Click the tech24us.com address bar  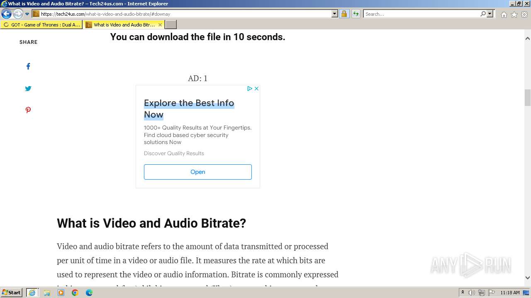pyautogui.click(x=185, y=14)
